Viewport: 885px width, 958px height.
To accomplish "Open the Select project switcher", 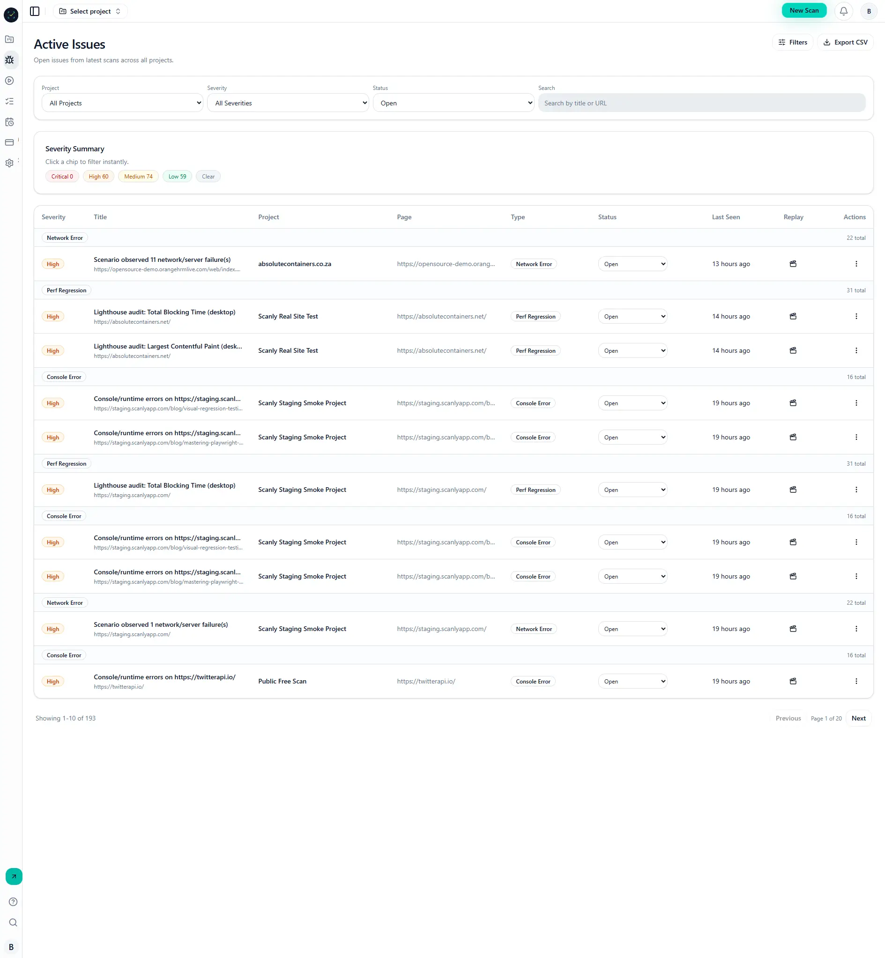I will (90, 11).
